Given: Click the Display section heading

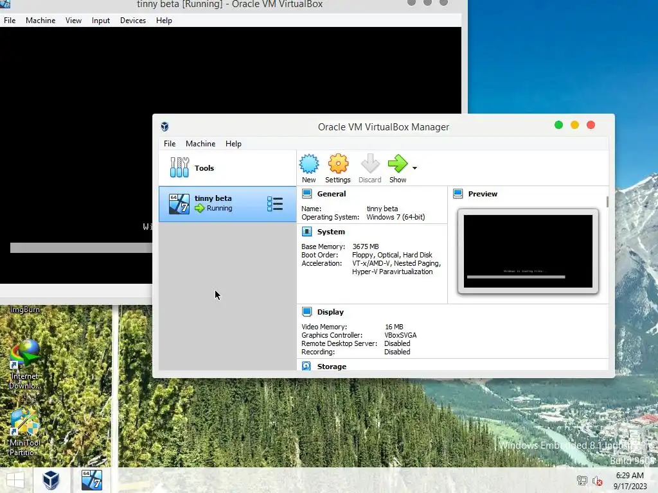Looking at the screenshot, I should pyautogui.click(x=330, y=312).
